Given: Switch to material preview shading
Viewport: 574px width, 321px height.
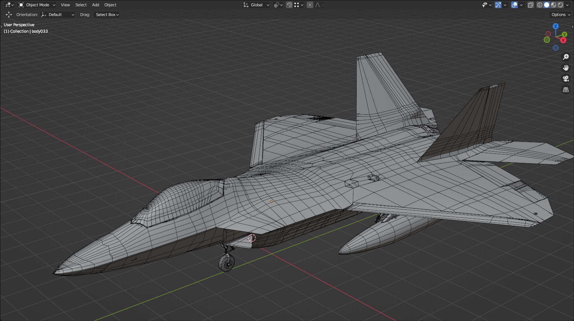Looking at the screenshot, I should click(x=553, y=5).
